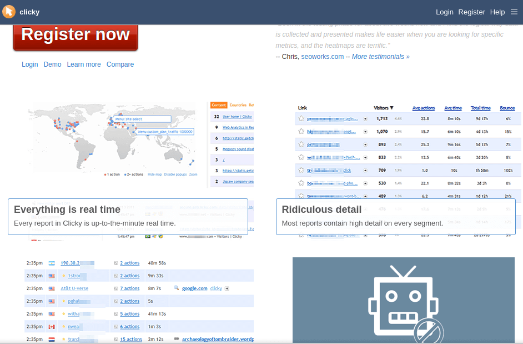
Task: Open archaeologyoftombraider.wordpress referrer link
Action: point(218,340)
